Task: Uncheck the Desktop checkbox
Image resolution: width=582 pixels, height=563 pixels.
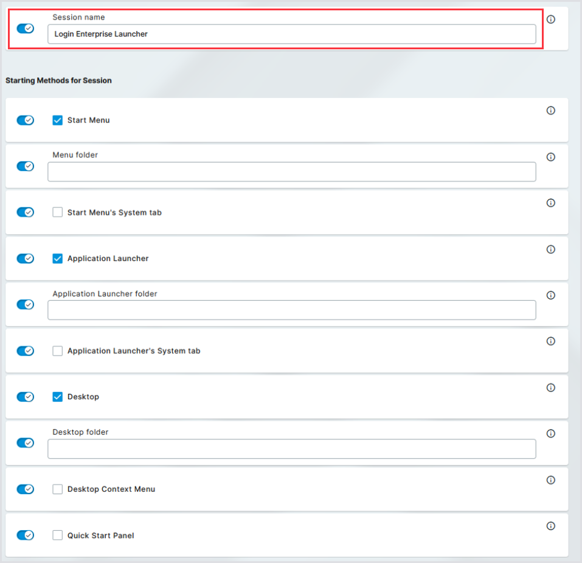Action: click(58, 397)
